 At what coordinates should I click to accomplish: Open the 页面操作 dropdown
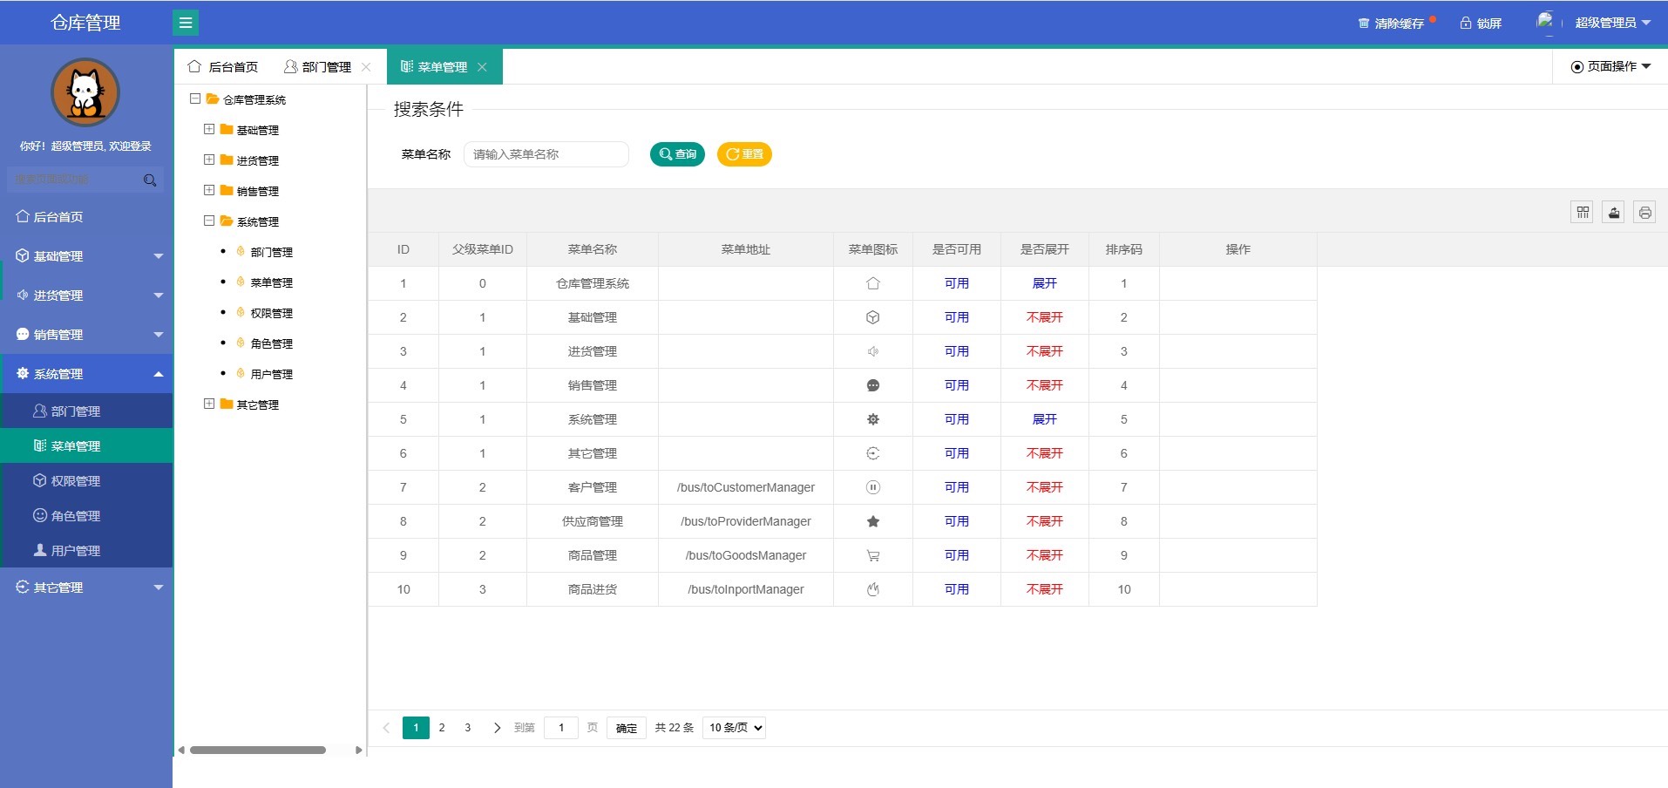(1610, 66)
